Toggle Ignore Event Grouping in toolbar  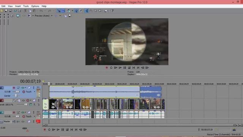pos(81,11)
